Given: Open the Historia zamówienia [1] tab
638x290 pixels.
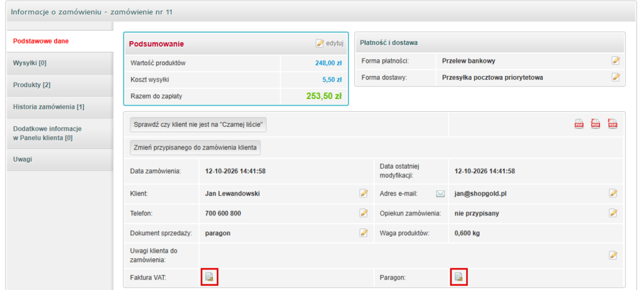Looking at the screenshot, I should [x=60, y=107].
